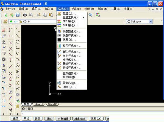Image resolution: width=164 pixels, height=122 pixels.
Task: Select the Mirror tool icon
Action: point(4,42)
